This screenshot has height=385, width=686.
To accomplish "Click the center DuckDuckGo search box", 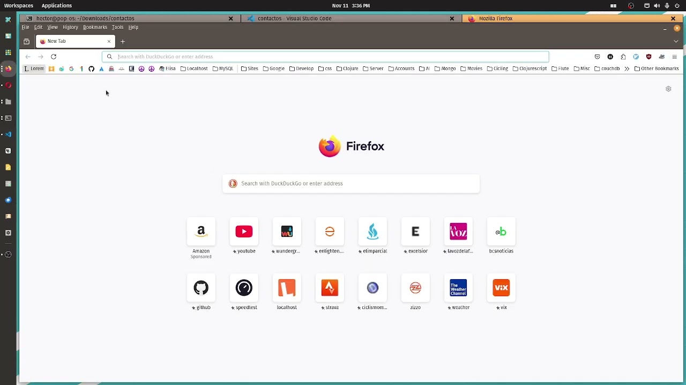I will click(x=351, y=183).
